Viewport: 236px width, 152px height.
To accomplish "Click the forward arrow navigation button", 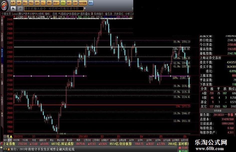I will (20, 8).
